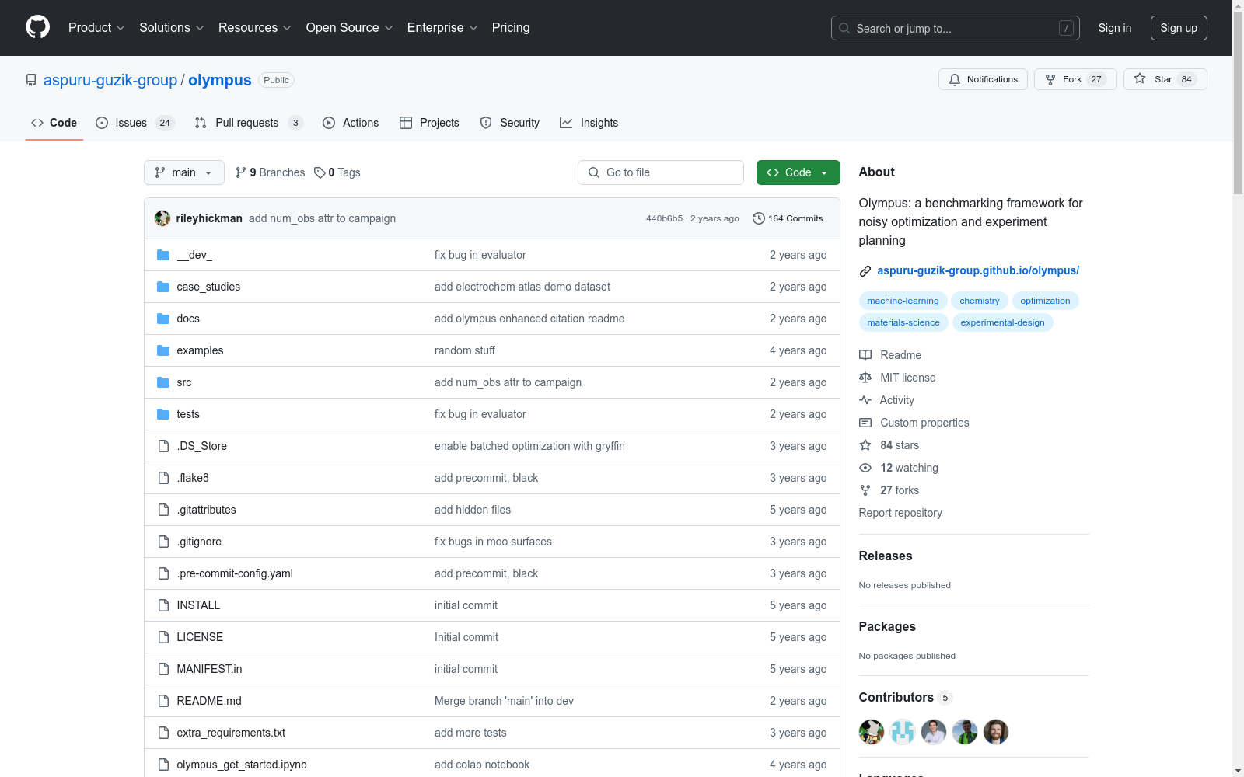
Task: Click the case_studies folder icon
Action: tap(163, 287)
